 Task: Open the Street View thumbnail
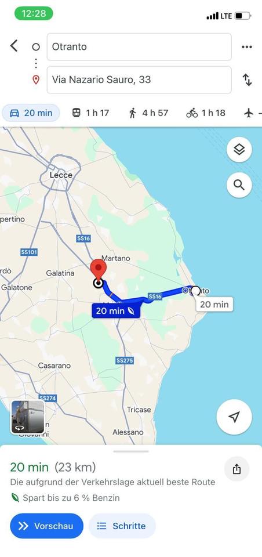[28, 417]
